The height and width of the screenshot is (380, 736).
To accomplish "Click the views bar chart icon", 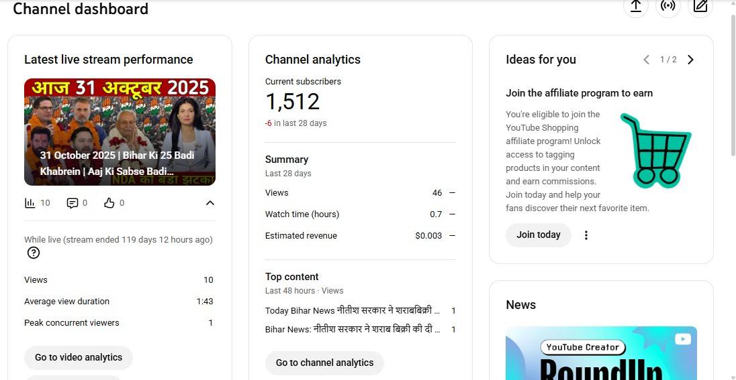I will (30, 203).
